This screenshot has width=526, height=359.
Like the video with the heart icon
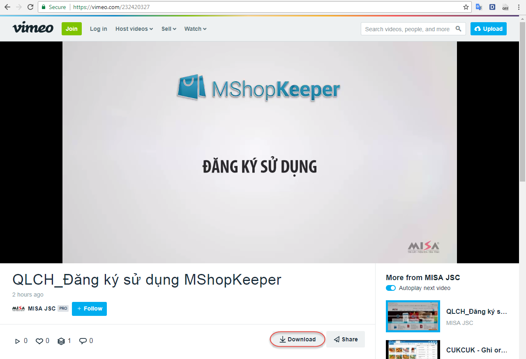pyautogui.click(x=39, y=341)
